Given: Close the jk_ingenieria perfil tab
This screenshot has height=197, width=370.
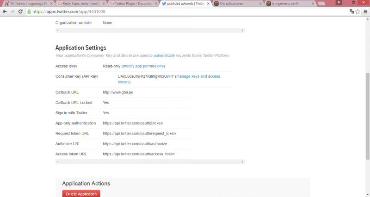Looking at the screenshot, I should coord(313,4).
